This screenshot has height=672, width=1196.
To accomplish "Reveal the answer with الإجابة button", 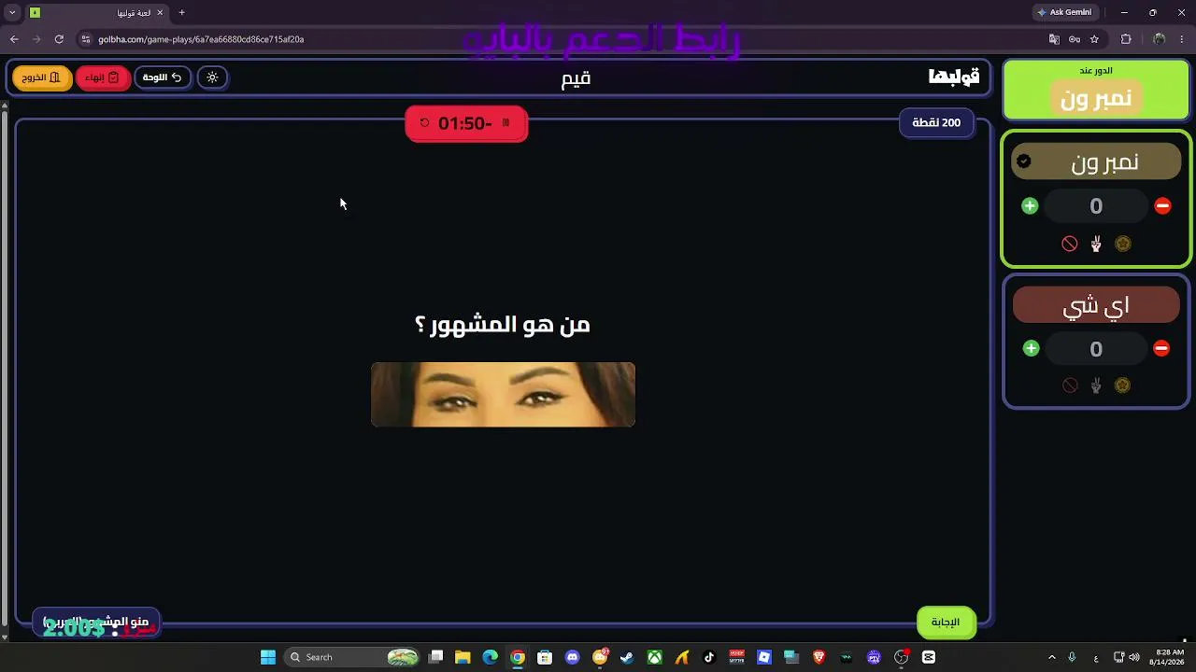I will point(946,623).
